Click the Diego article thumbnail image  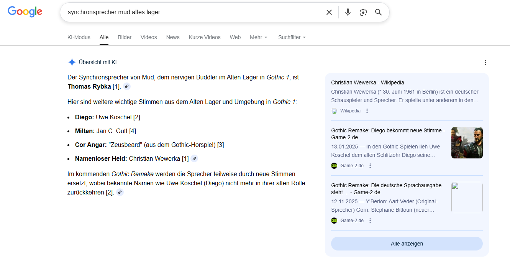tap(467, 143)
